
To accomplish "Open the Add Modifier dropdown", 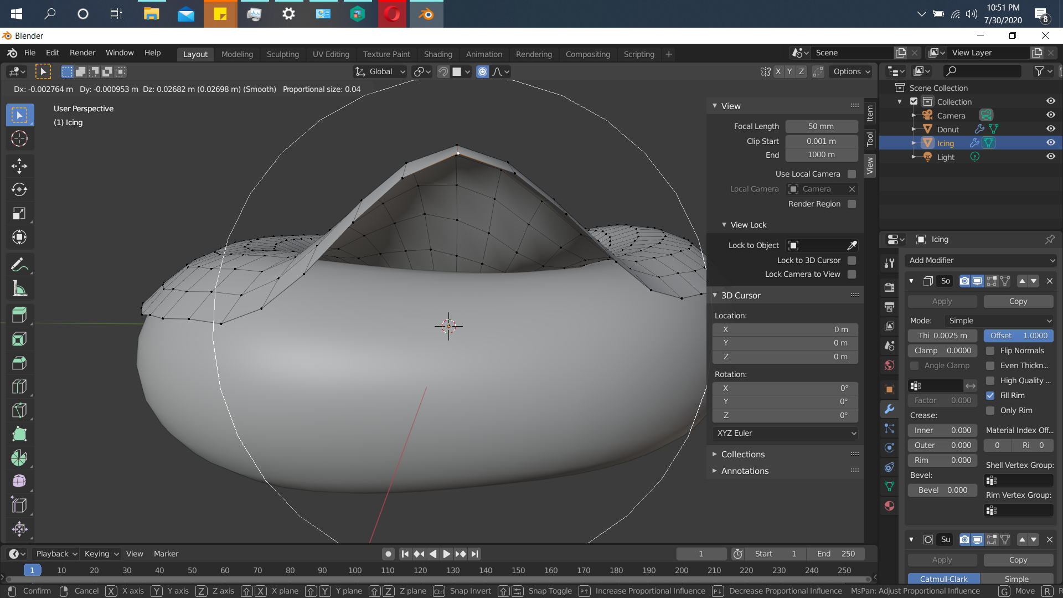I will click(x=981, y=260).
